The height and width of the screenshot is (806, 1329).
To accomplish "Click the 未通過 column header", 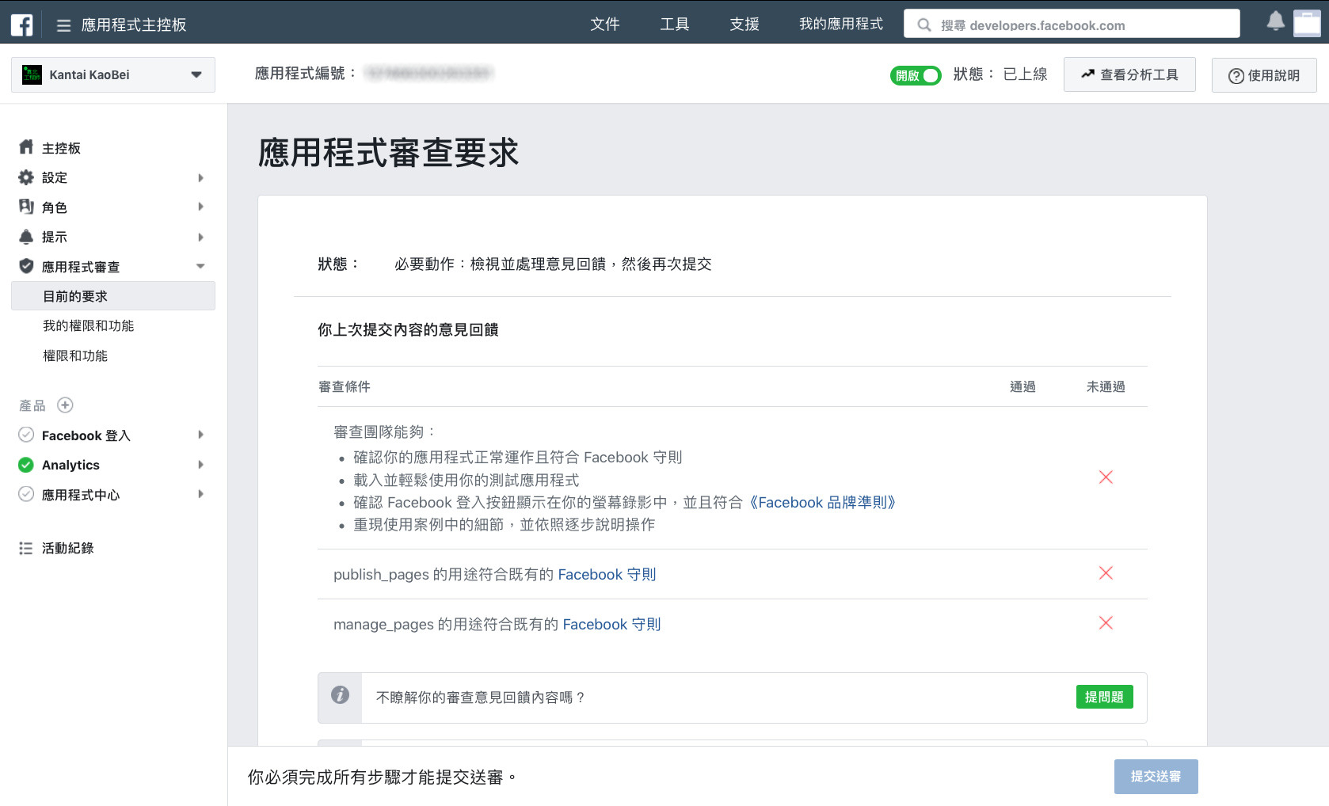I will tap(1106, 386).
